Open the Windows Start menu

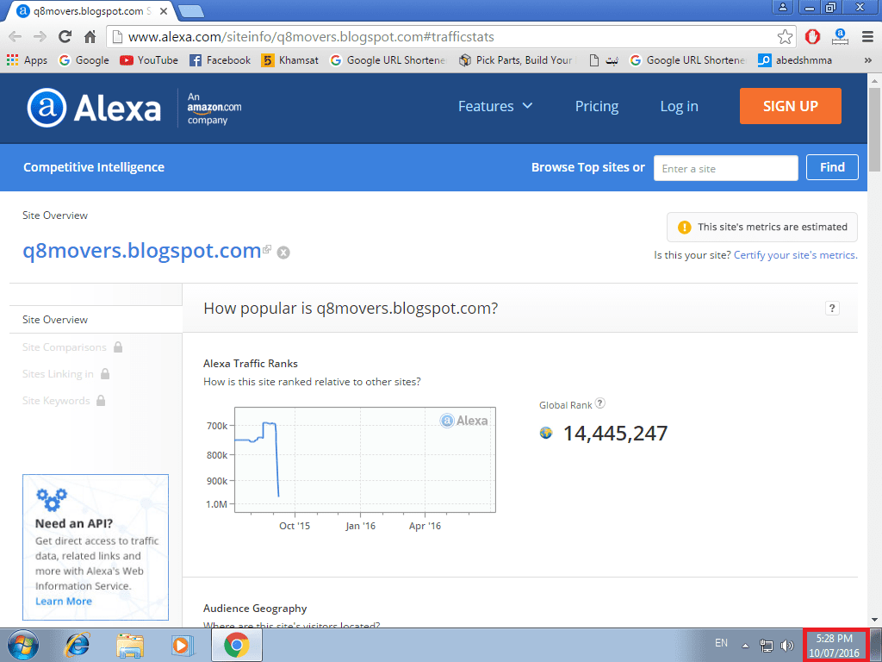coord(23,645)
